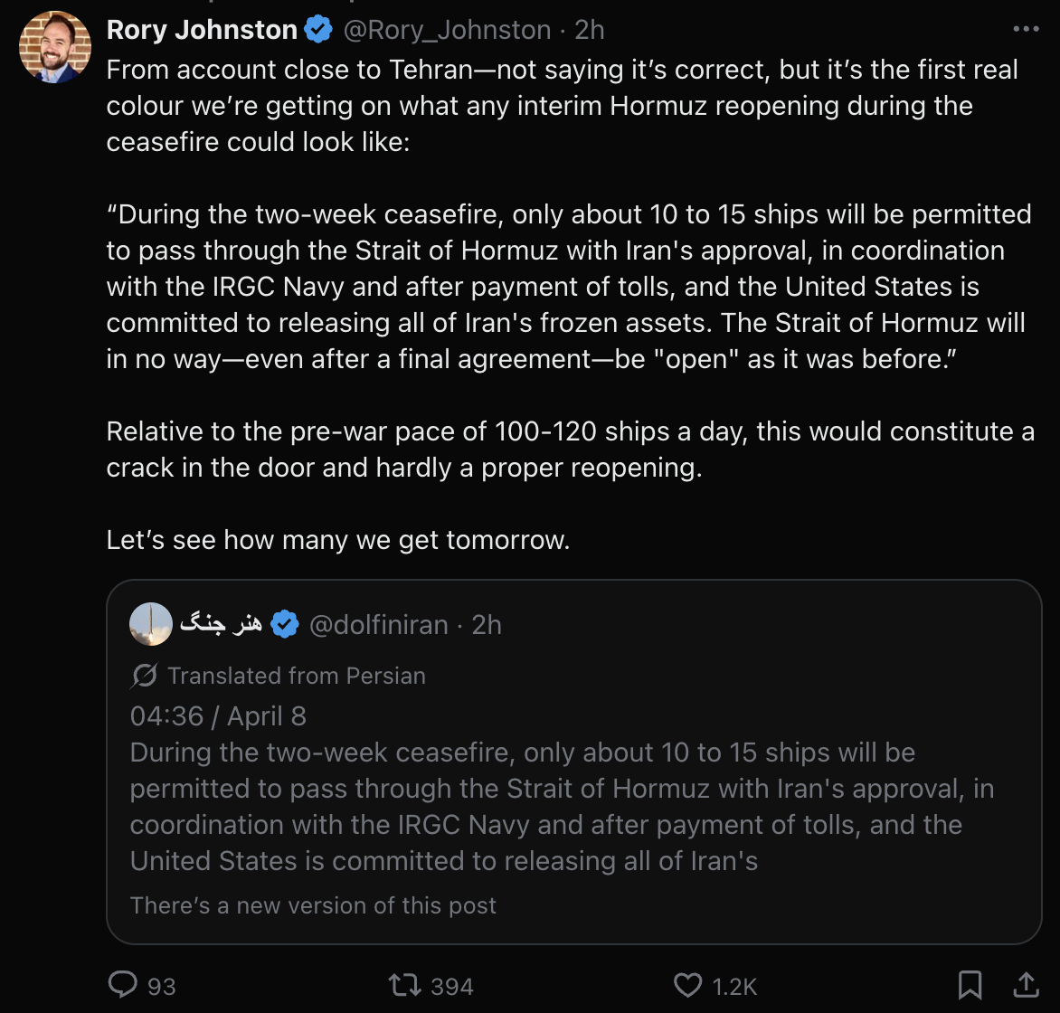Click the 2h timestamp on main post
This screenshot has width=1060, height=1013.
[589, 31]
